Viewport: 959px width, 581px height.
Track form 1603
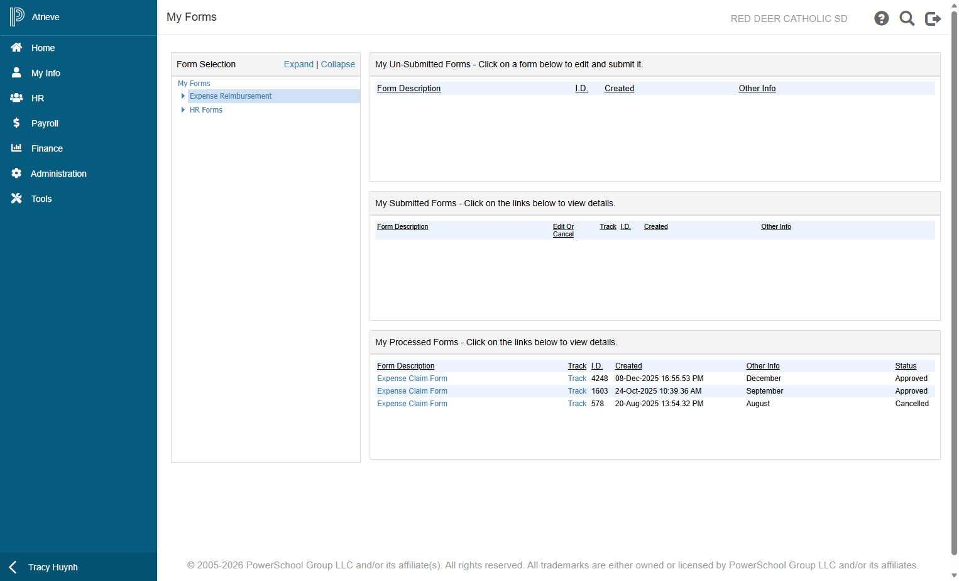[577, 391]
